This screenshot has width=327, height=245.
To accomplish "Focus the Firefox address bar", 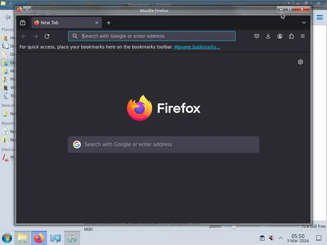I will click(x=152, y=36).
